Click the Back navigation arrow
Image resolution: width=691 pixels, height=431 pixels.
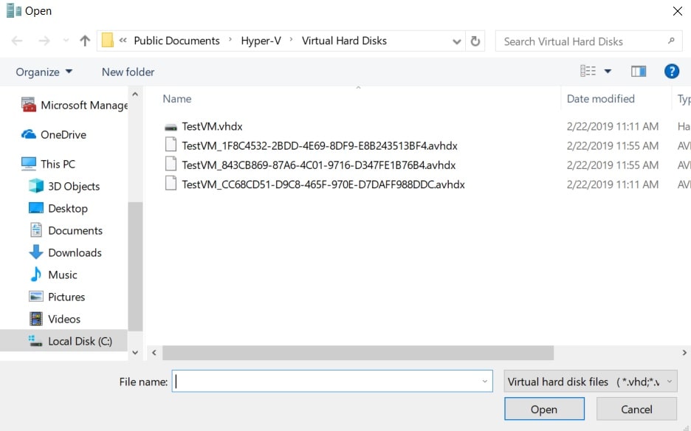[17, 41]
